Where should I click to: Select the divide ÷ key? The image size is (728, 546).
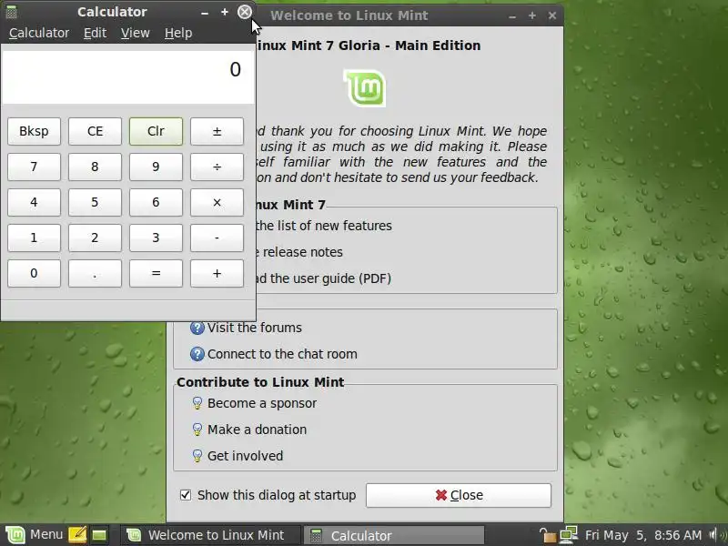[217, 167]
